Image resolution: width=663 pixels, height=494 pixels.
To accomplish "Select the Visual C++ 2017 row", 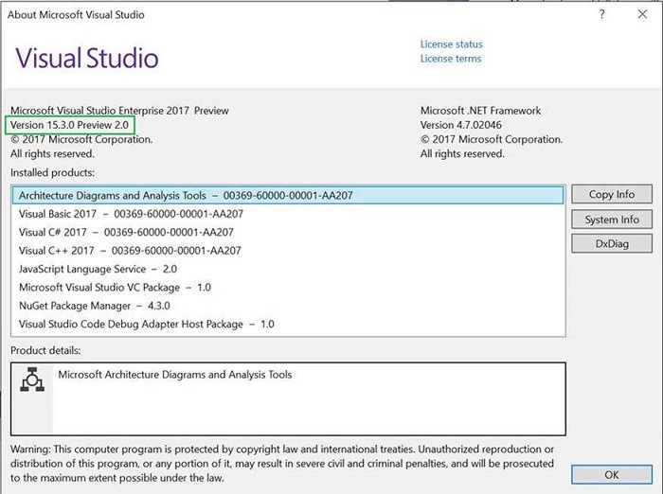I will [x=288, y=251].
